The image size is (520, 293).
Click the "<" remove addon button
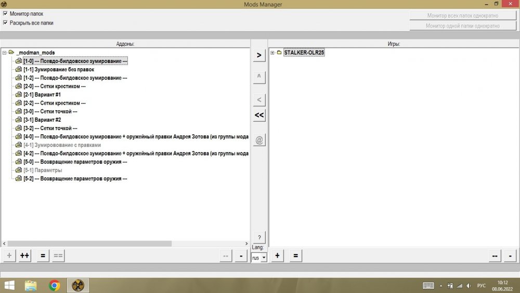pos(259,99)
